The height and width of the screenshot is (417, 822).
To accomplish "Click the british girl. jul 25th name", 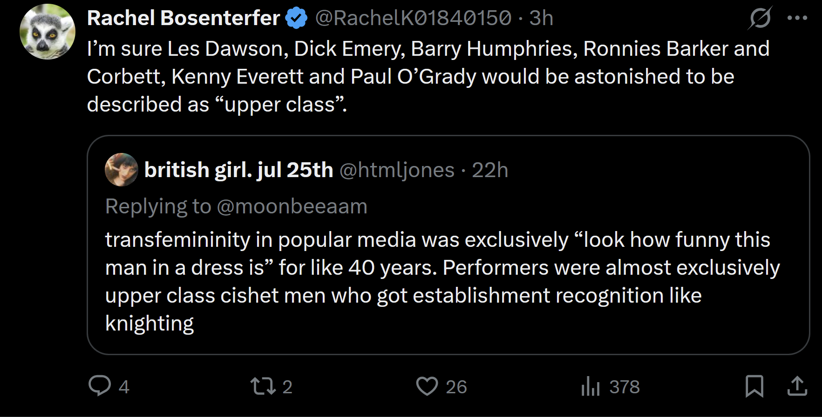I will tap(238, 170).
